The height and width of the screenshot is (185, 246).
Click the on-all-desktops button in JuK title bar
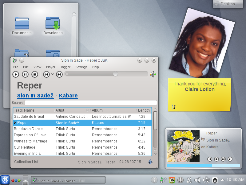pyautogui.click(x=22, y=60)
